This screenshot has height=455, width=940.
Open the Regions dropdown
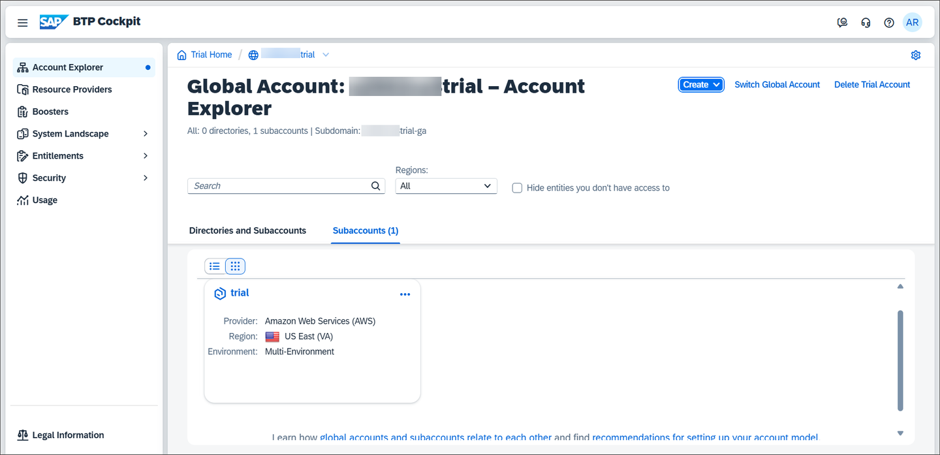coord(446,186)
